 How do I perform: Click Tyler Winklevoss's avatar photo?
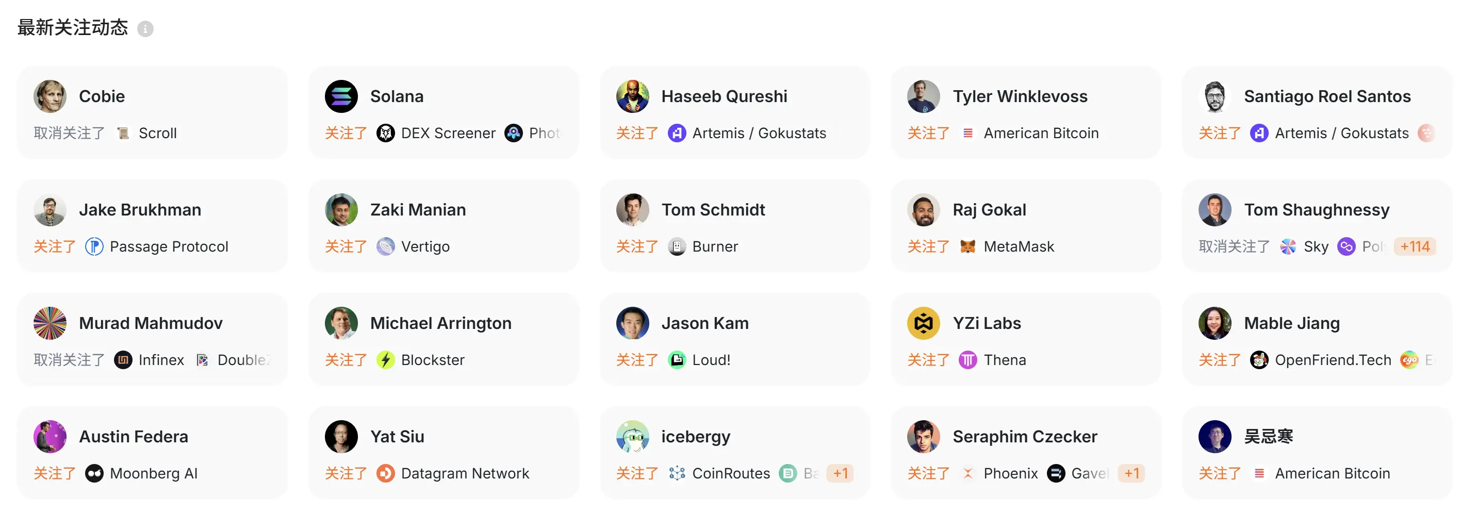click(x=923, y=96)
